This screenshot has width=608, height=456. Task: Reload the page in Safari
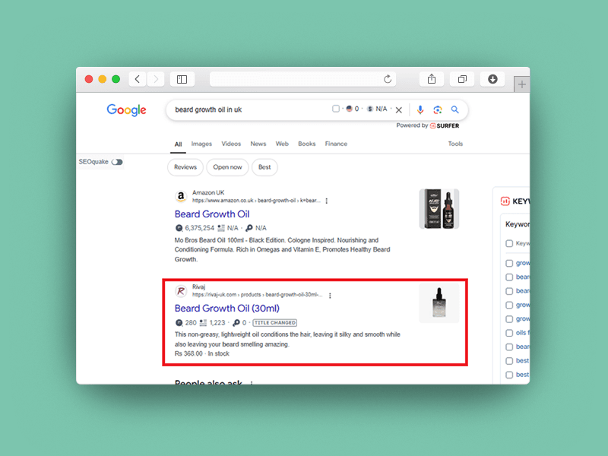(388, 79)
